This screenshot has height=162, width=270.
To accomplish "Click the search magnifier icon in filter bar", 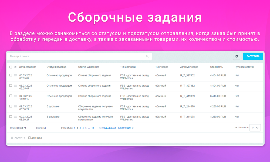I will pyautogui.click(x=147, y=56).
